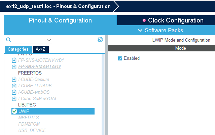This screenshot has height=135, width=215.
Task: Click download icon next to I-CUBE-ITTIADB
Action: (14, 86)
